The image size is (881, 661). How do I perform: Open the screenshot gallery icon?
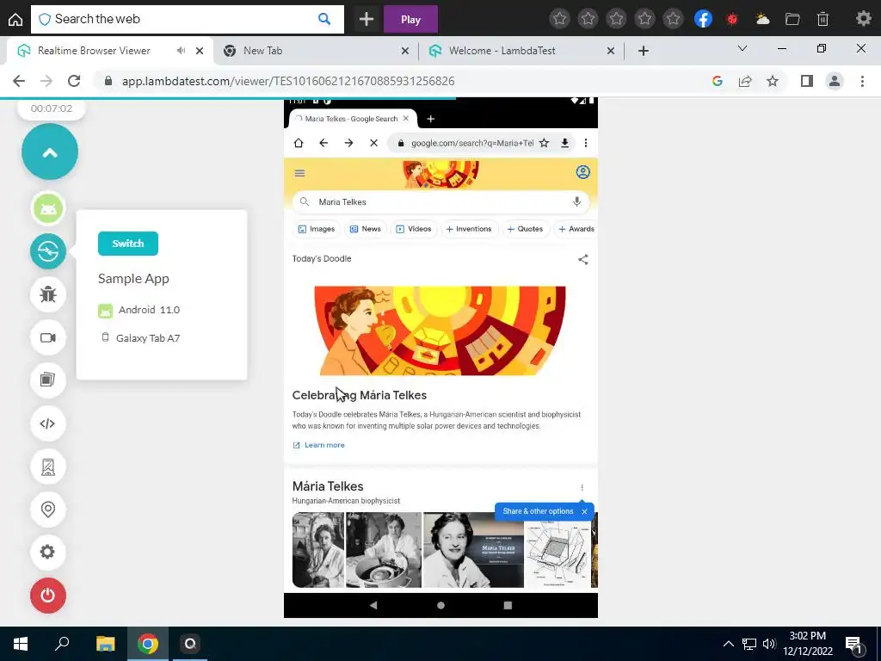point(48,380)
